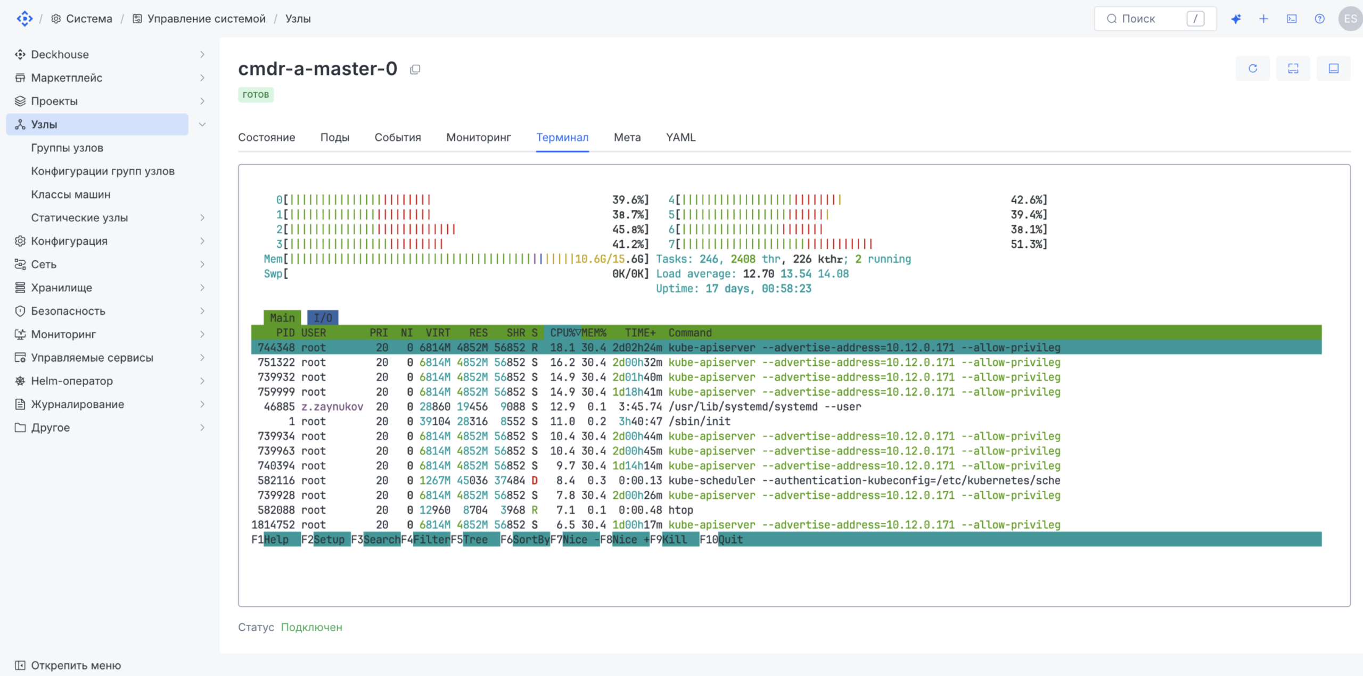Click F6 SortBy in htop footer
Image resolution: width=1363 pixels, height=676 pixels.
click(x=525, y=539)
